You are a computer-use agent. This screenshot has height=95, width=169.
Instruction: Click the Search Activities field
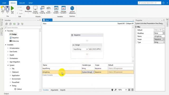23,27
